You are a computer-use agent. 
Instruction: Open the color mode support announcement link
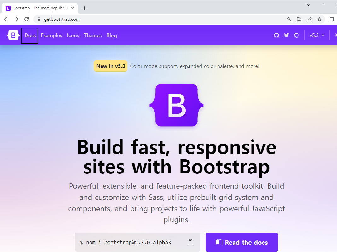pyautogui.click(x=195, y=66)
